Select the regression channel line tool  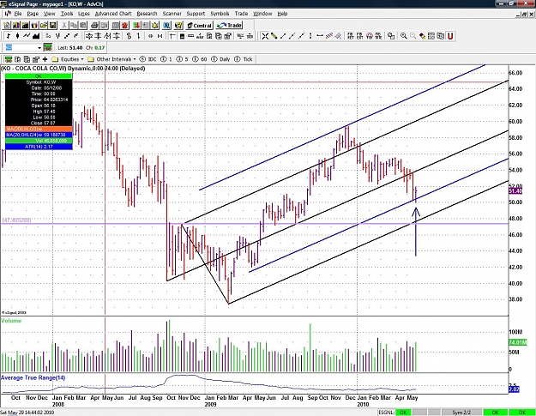pyautogui.click(x=329, y=36)
